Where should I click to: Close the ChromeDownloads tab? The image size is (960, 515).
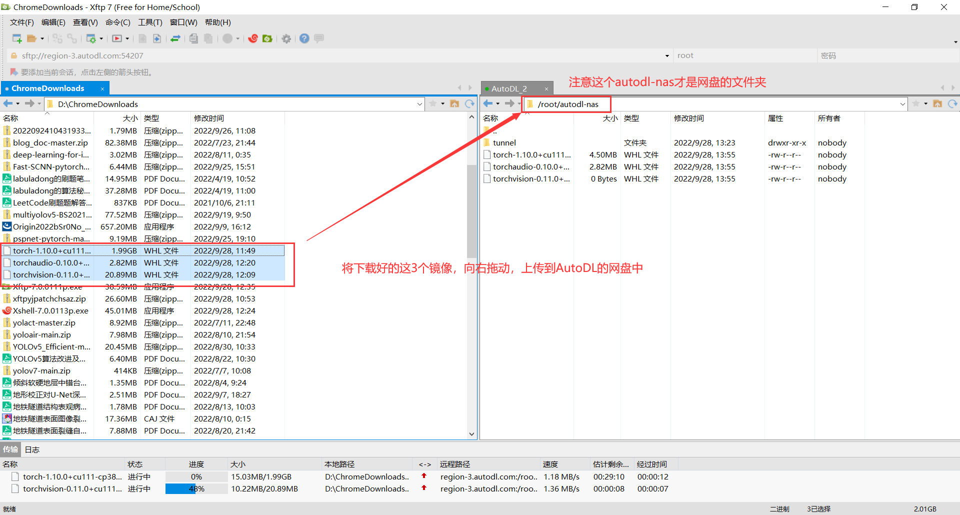coord(102,89)
